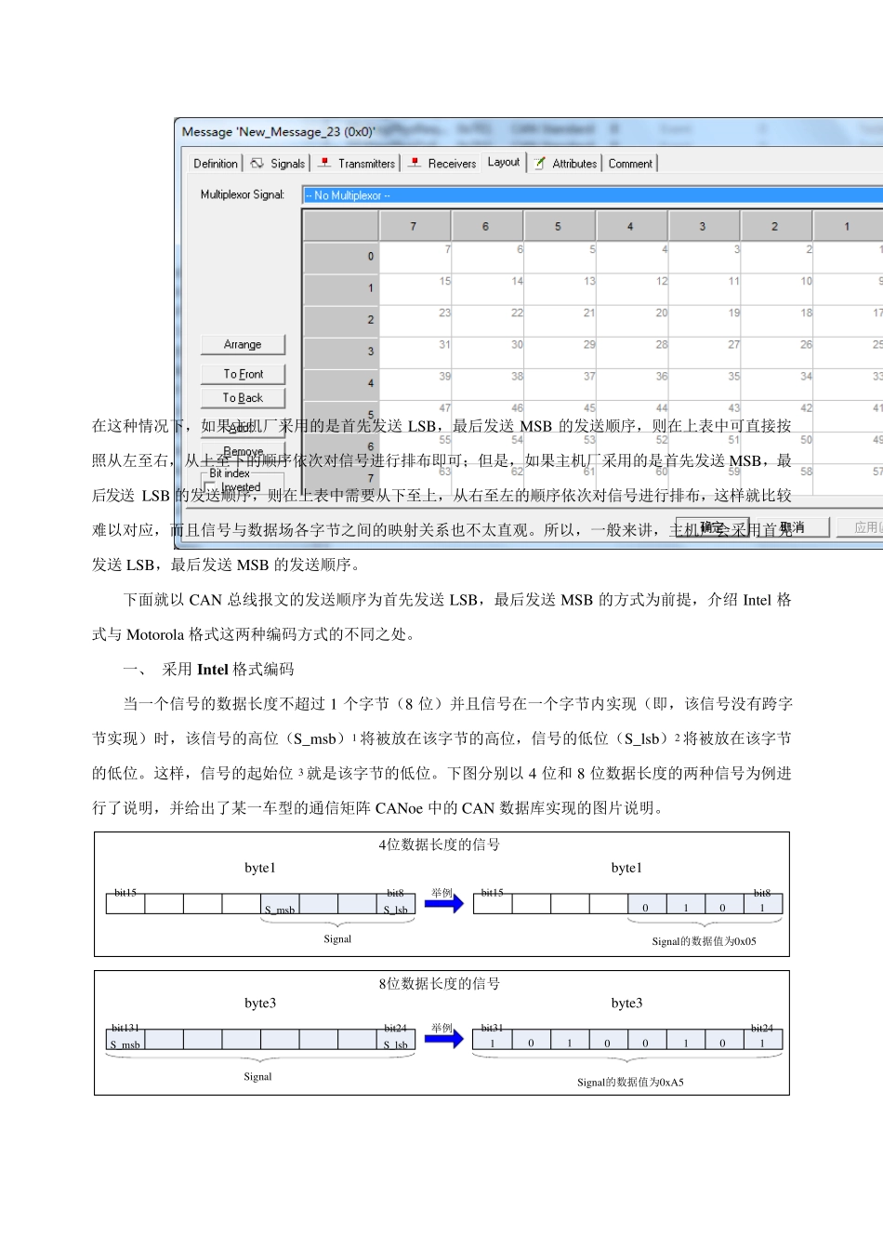Click bit cell 39 in the grid
This screenshot has width=883, height=1250.
(415, 384)
